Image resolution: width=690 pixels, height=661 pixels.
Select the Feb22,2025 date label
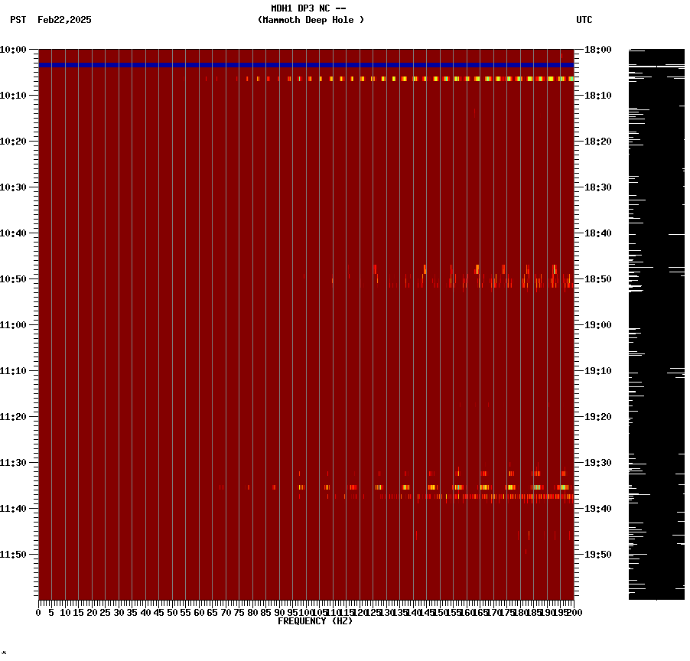coord(65,21)
